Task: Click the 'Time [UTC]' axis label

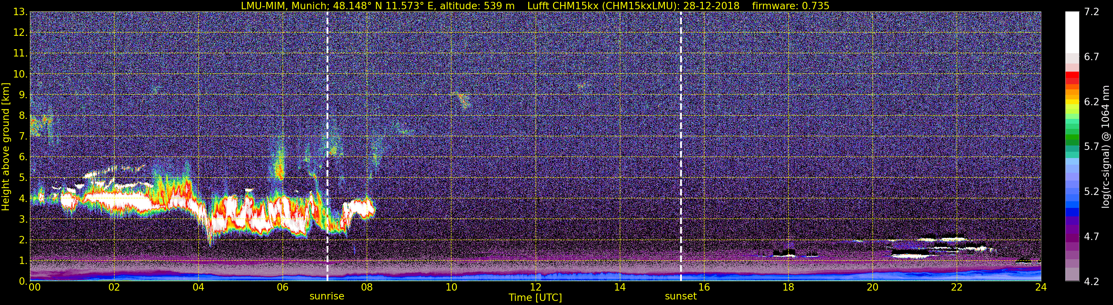Action: click(x=535, y=297)
